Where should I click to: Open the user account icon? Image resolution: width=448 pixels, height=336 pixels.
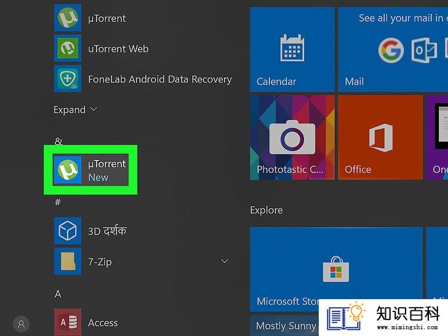point(21,324)
